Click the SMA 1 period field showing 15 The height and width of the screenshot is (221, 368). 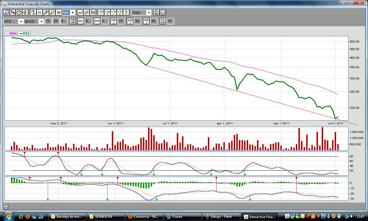121,21
